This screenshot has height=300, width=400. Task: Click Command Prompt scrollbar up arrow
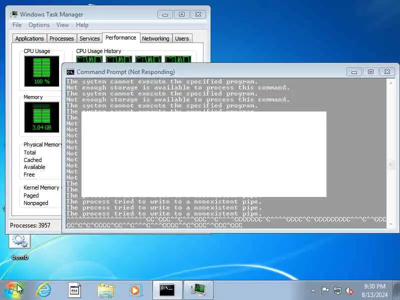[x=390, y=83]
